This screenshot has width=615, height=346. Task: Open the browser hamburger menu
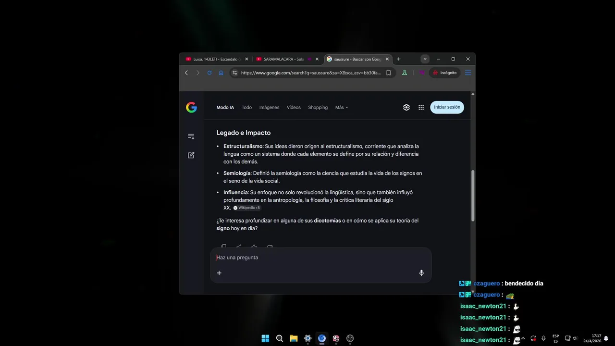tap(468, 73)
